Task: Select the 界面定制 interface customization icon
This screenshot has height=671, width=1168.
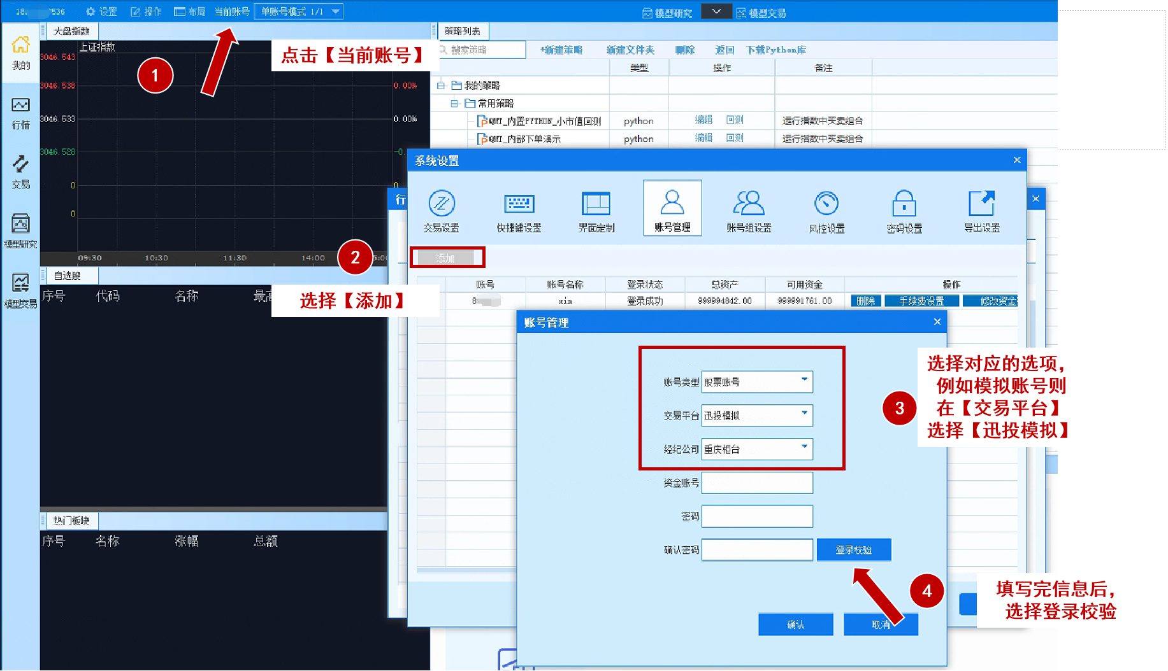Action: pyautogui.click(x=596, y=209)
